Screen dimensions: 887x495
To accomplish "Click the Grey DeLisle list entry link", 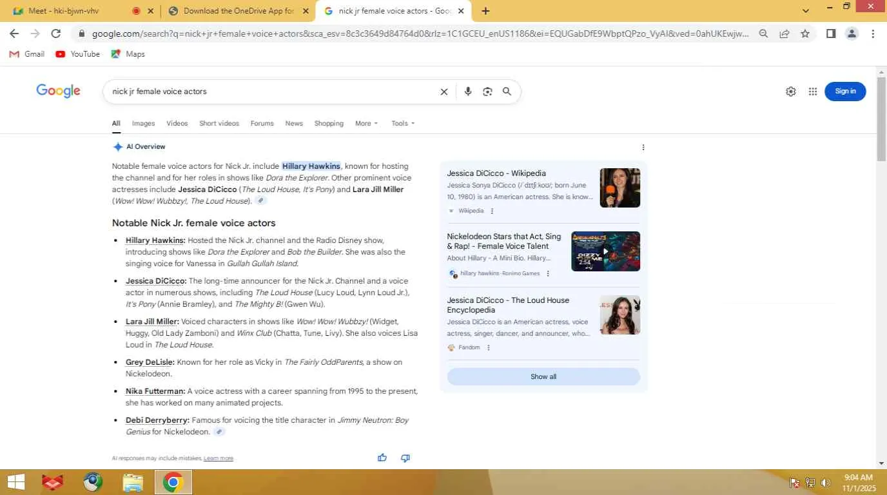I will pos(150,362).
